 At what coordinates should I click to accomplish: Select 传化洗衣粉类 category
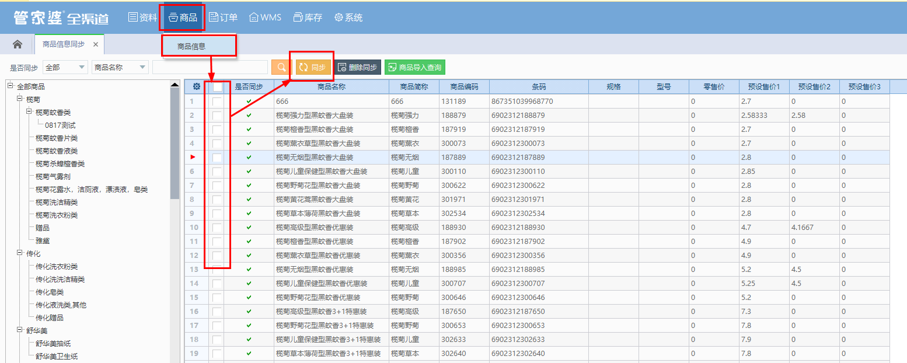tap(57, 267)
